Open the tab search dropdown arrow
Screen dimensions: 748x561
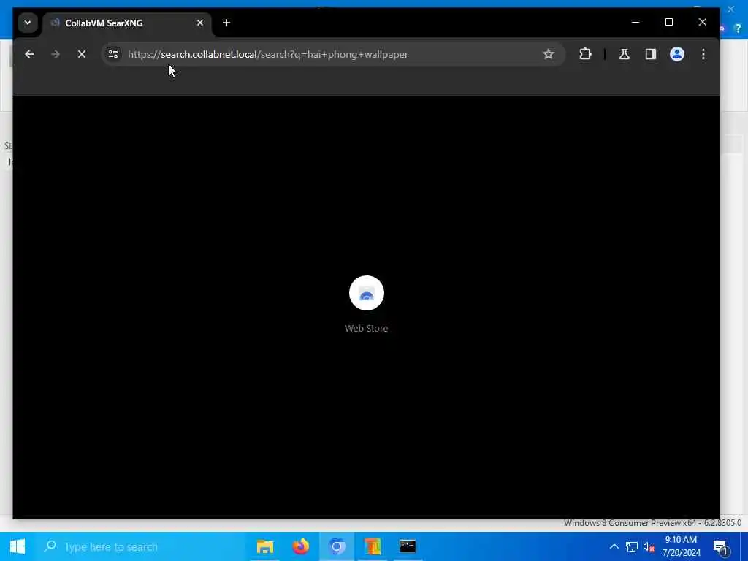click(28, 23)
